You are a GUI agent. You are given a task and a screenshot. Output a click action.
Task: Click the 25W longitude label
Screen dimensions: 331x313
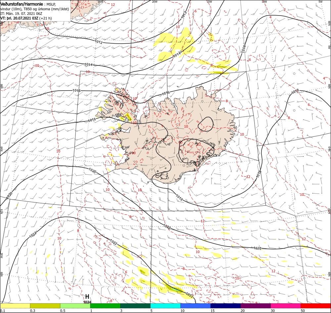(101, 2)
